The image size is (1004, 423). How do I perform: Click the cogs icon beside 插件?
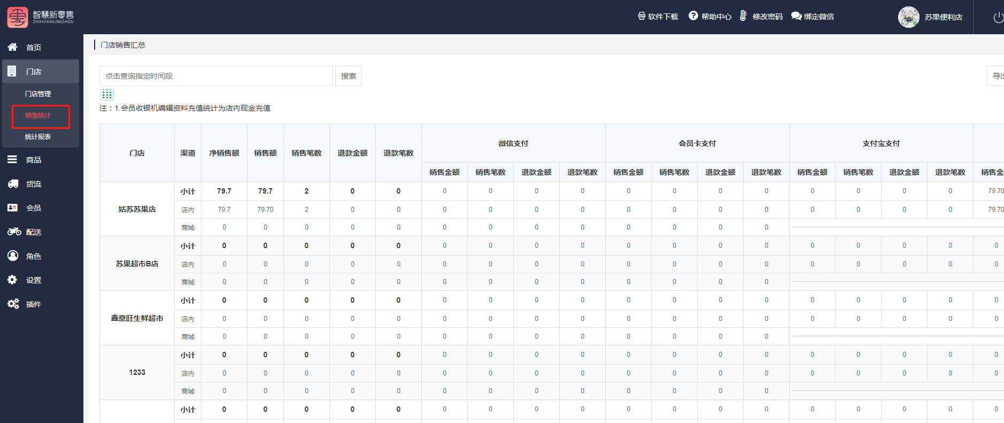(x=13, y=304)
